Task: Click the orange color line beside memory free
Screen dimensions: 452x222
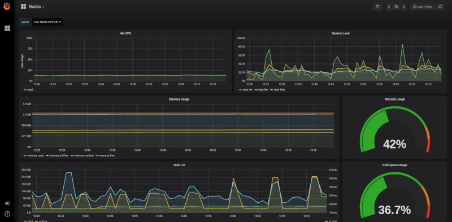Action: tap(97, 156)
